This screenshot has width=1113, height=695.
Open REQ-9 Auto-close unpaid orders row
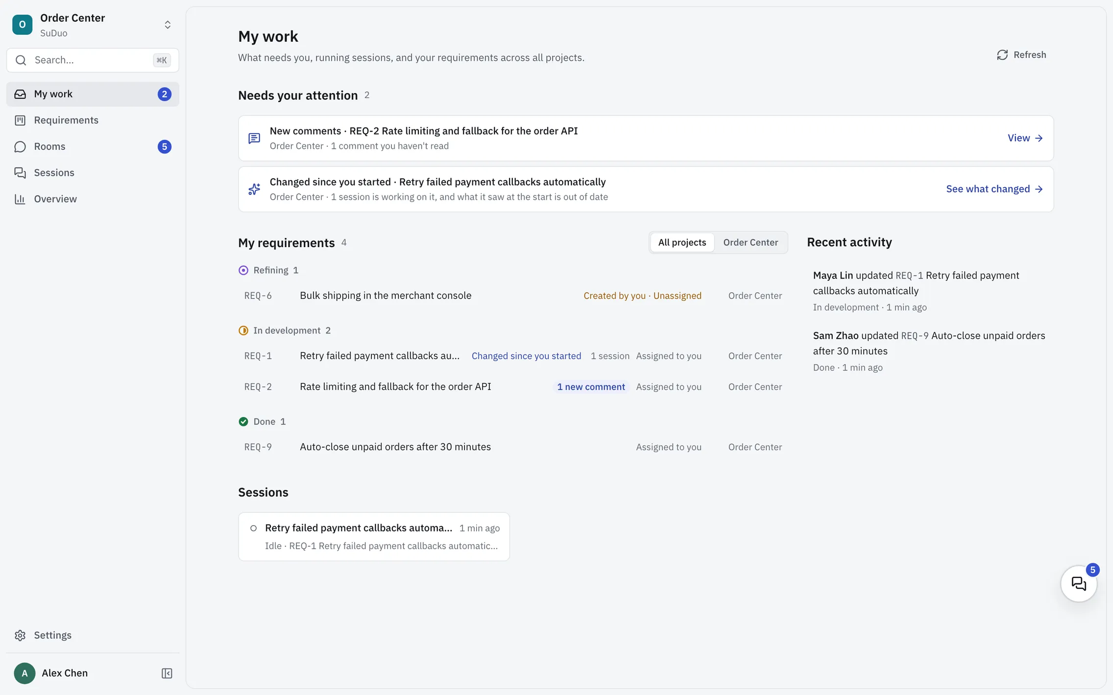click(513, 447)
